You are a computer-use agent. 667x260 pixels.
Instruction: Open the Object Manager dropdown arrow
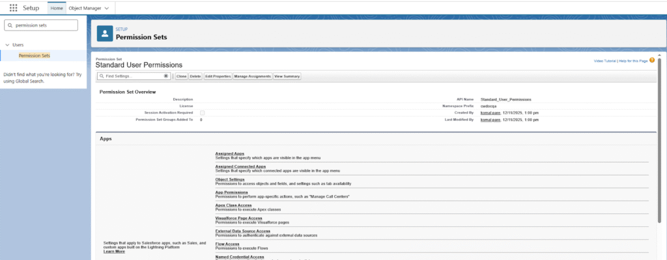click(x=106, y=8)
